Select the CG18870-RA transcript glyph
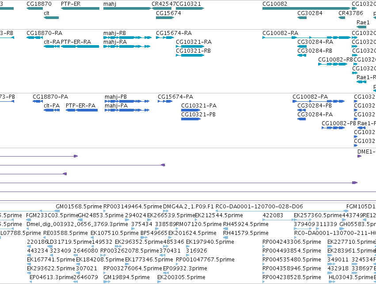Screen dimensions: 376x284 point(35,38)
